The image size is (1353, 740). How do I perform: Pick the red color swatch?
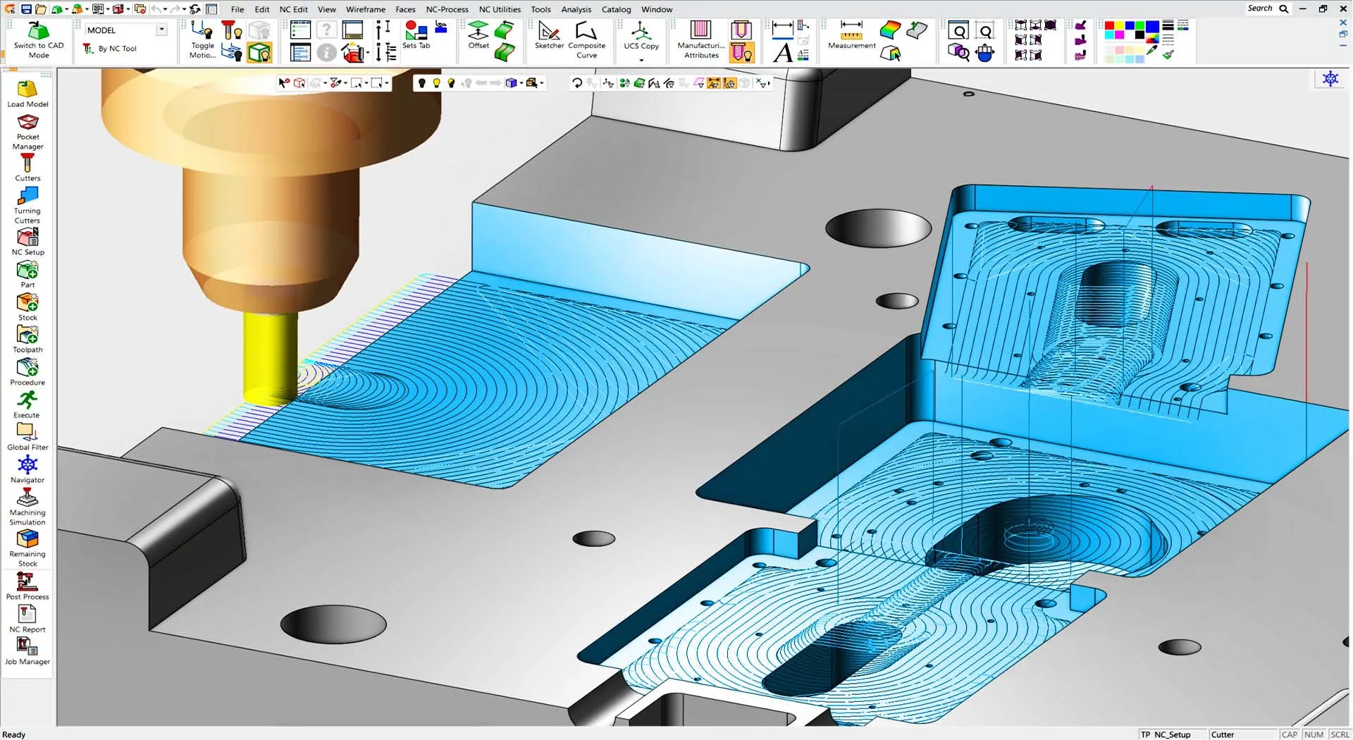(x=1109, y=25)
